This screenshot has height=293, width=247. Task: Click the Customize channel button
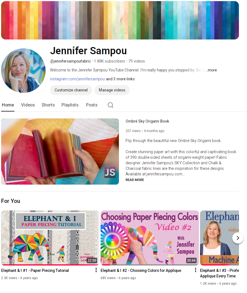pos(71,90)
